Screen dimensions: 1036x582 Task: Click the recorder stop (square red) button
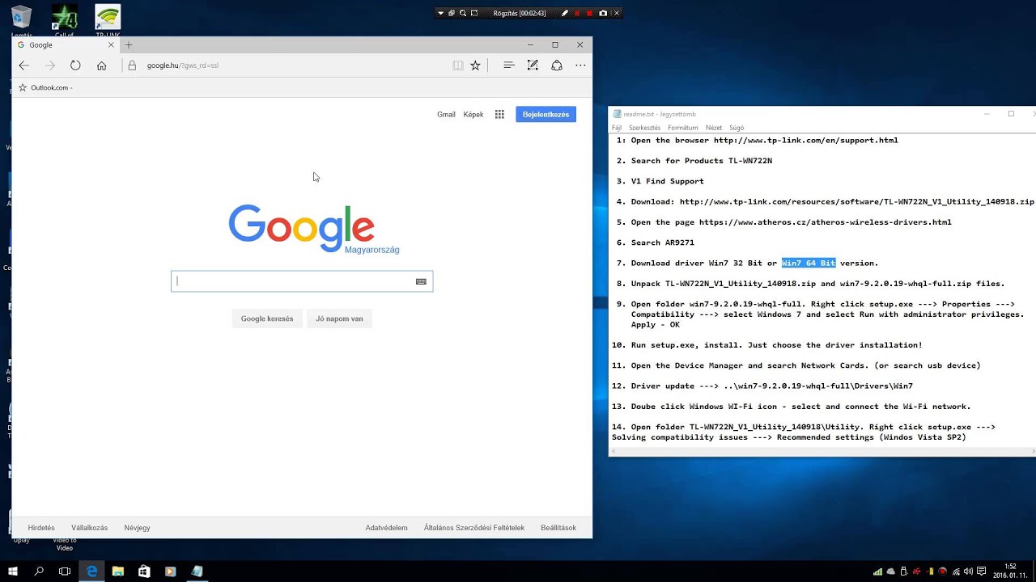[x=589, y=13]
